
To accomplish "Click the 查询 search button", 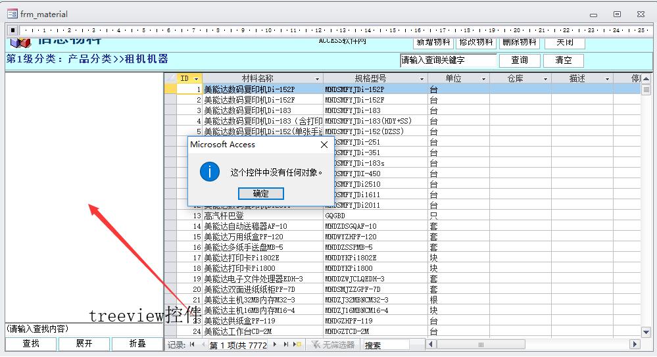I will pyautogui.click(x=520, y=60).
